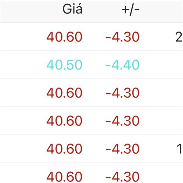Select -4.30 in the first data row

pyautogui.click(x=122, y=37)
